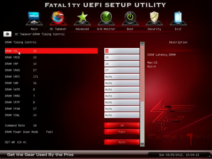
Task: Click the scrollbar down arrow
Action: pyautogui.click(x=142, y=144)
